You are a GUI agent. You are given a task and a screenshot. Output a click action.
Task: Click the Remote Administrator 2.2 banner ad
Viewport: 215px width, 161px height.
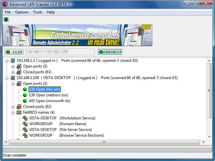(77, 35)
